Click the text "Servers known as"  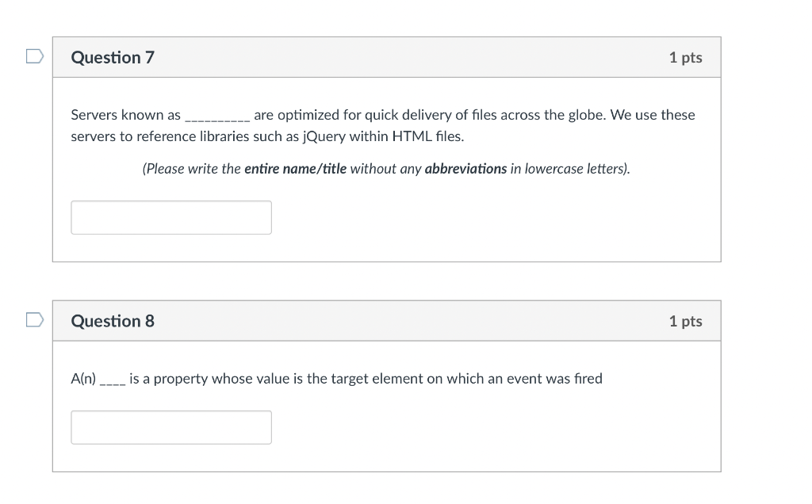click(x=126, y=115)
